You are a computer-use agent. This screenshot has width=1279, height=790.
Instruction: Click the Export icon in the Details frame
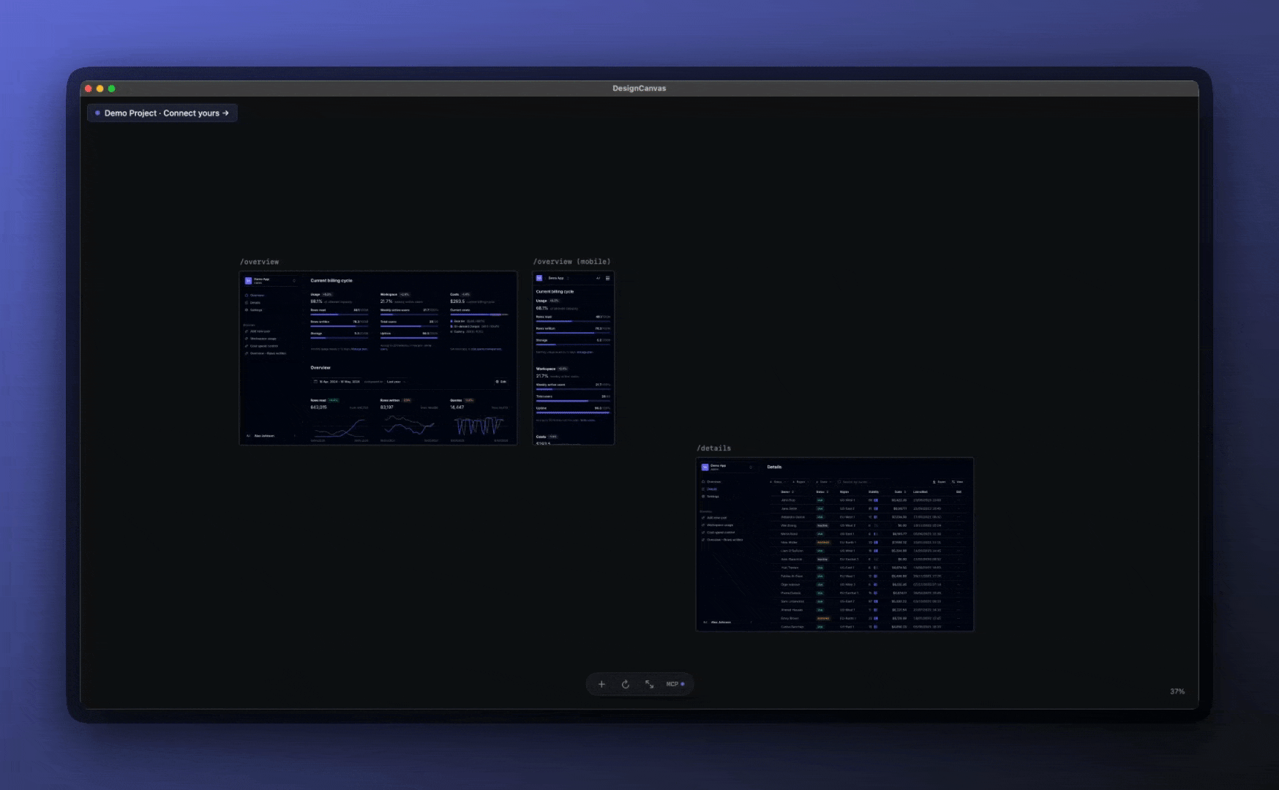(x=935, y=482)
